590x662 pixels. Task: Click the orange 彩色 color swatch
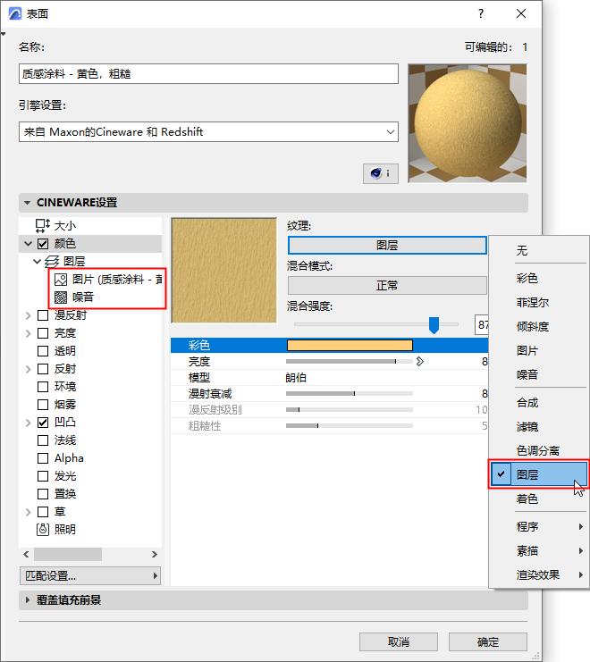[x=350, y=346]
